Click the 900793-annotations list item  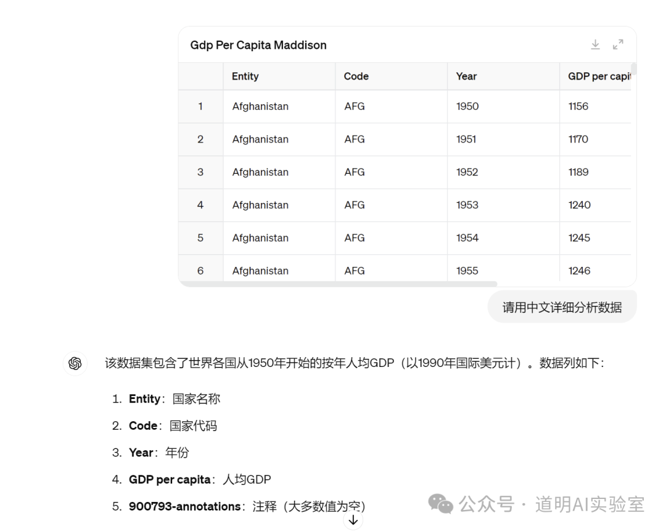(184, 506)
